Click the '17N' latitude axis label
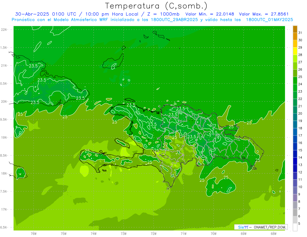This screenshot has height=237, width=307. tap(4, 209)
